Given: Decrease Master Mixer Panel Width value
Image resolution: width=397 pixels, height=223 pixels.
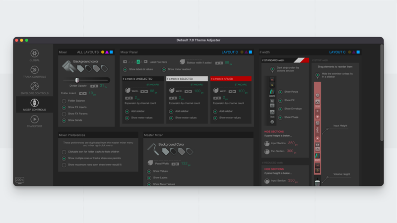Looking at the screenshot, I should click(173, 164).
